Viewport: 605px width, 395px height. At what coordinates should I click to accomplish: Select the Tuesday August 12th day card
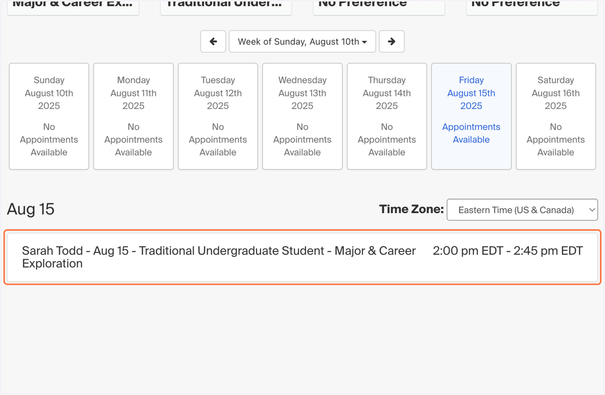218,116
